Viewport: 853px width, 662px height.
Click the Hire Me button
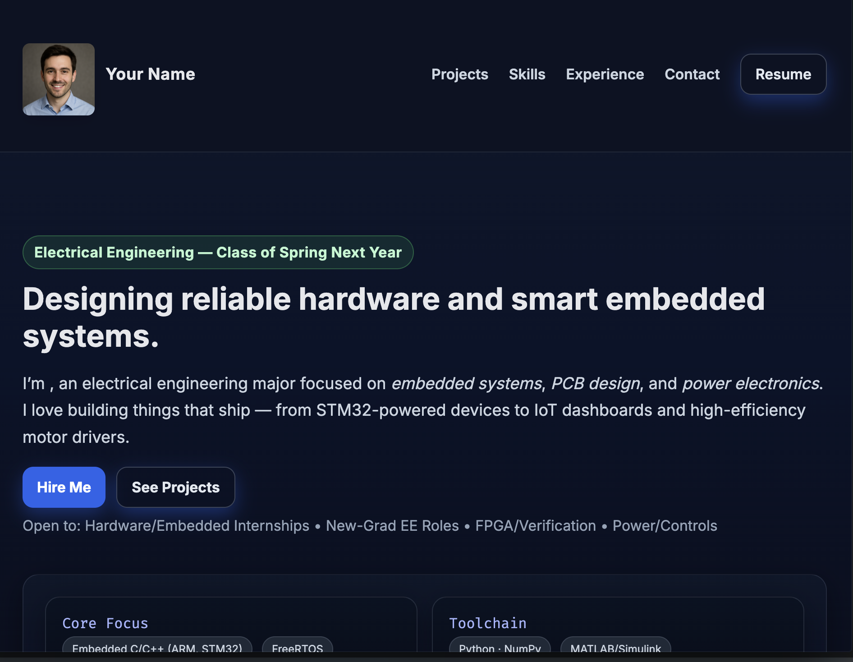64,487
